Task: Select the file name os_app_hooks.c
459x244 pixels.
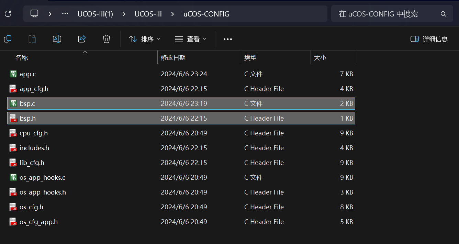Action: point(42,178)
